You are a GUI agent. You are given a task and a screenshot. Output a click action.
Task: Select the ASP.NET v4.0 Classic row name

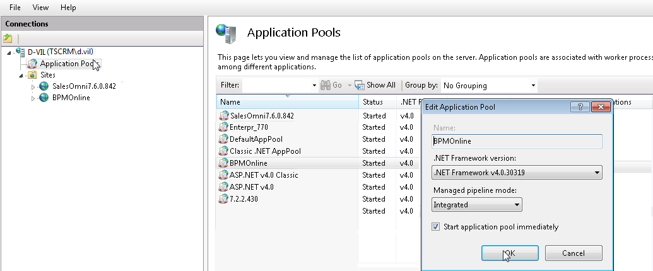tap(264, 175)
